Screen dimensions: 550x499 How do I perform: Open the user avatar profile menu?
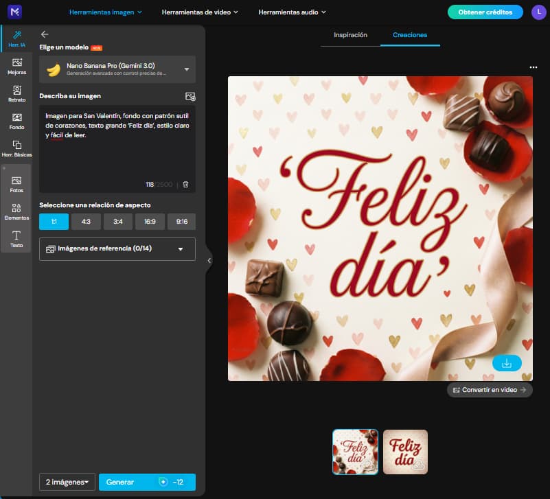(539, 12)
